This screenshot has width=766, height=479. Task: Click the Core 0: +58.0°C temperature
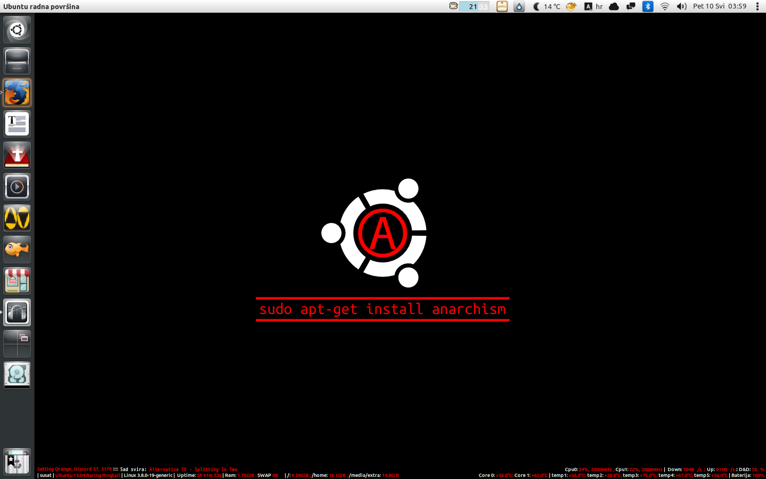(495, 475)
